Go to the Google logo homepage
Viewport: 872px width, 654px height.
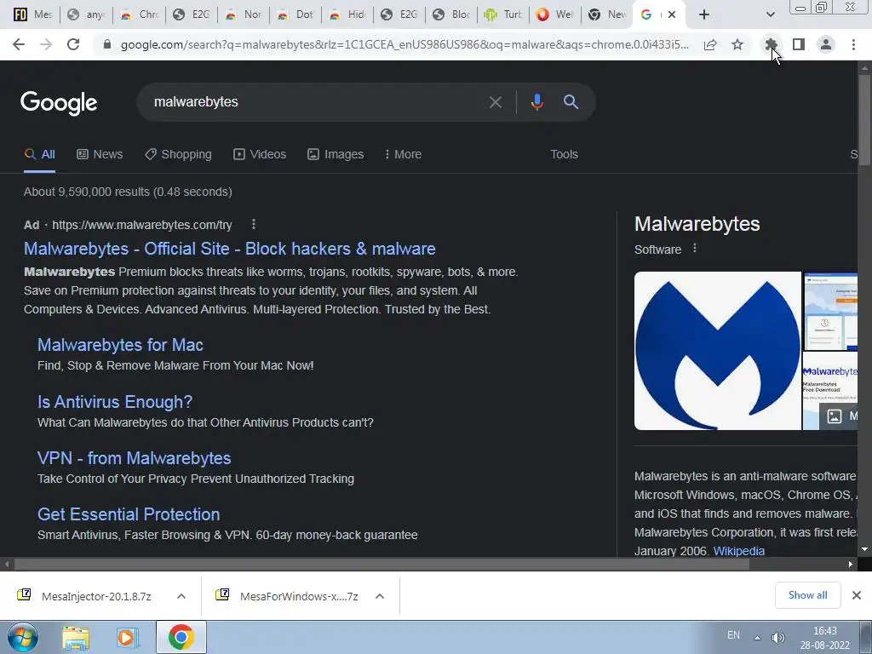(x=59, y=103)
